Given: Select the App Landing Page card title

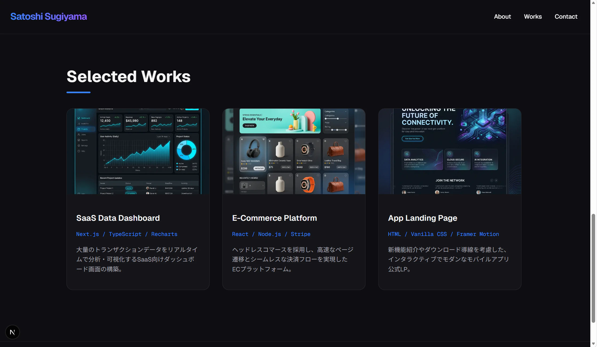Looking at the screenshot, I should pos(422,218).
